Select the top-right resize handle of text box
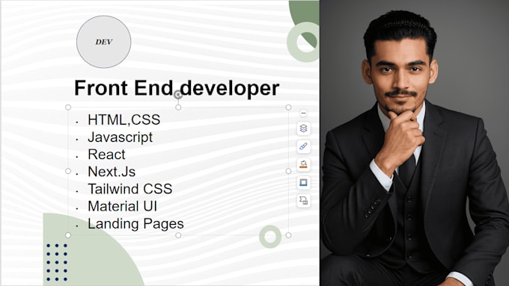Image resolution: width=509 pixels, height=286 pixels. click(288, 108)
